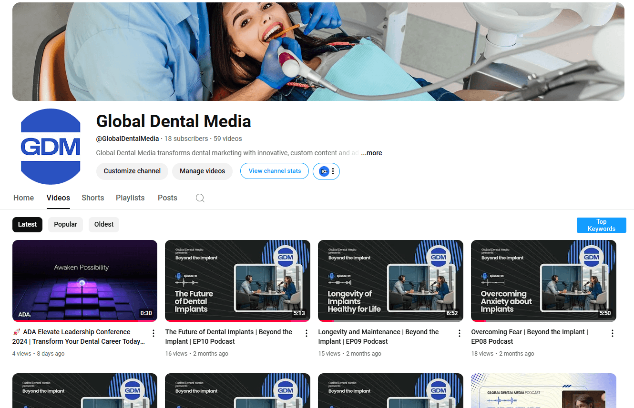The image size is (634, 408).
Task: Open the Playlists tab
Action: point(130,198)
